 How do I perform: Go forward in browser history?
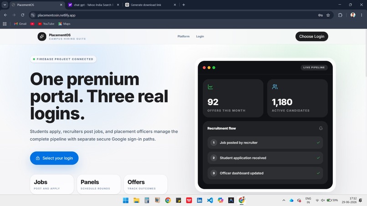click(x=14, y=15)
